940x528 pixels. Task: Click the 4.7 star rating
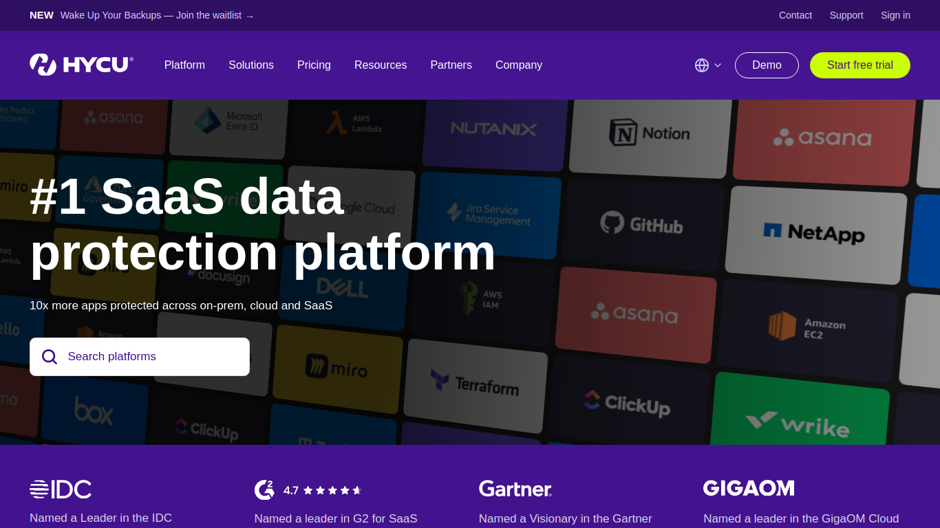tap(323, 490)
